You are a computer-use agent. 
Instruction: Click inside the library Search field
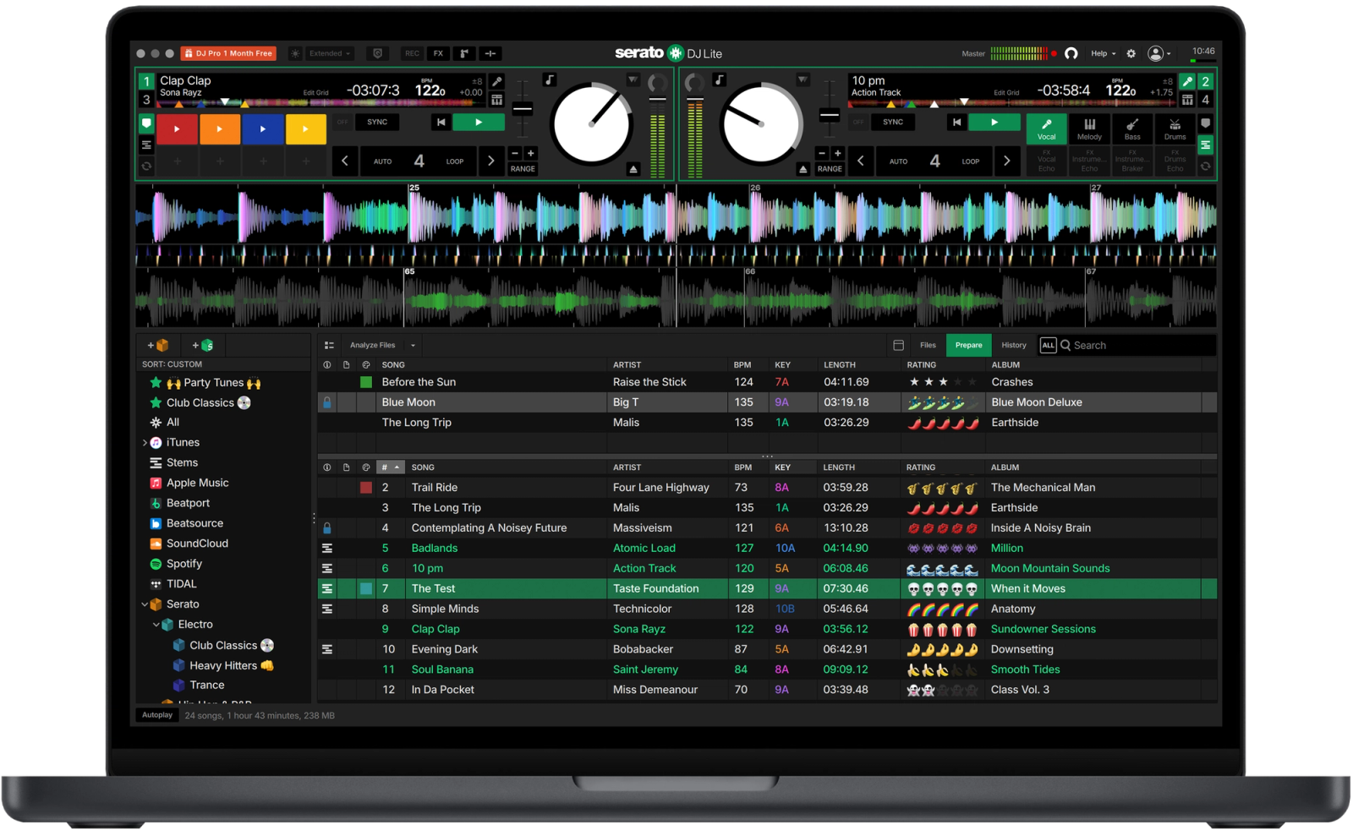pyautogui.click(x=1125, y=345)
